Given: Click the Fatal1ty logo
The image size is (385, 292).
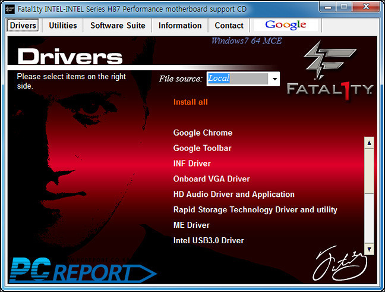Looking at the screenshot, I should point(330,71).
